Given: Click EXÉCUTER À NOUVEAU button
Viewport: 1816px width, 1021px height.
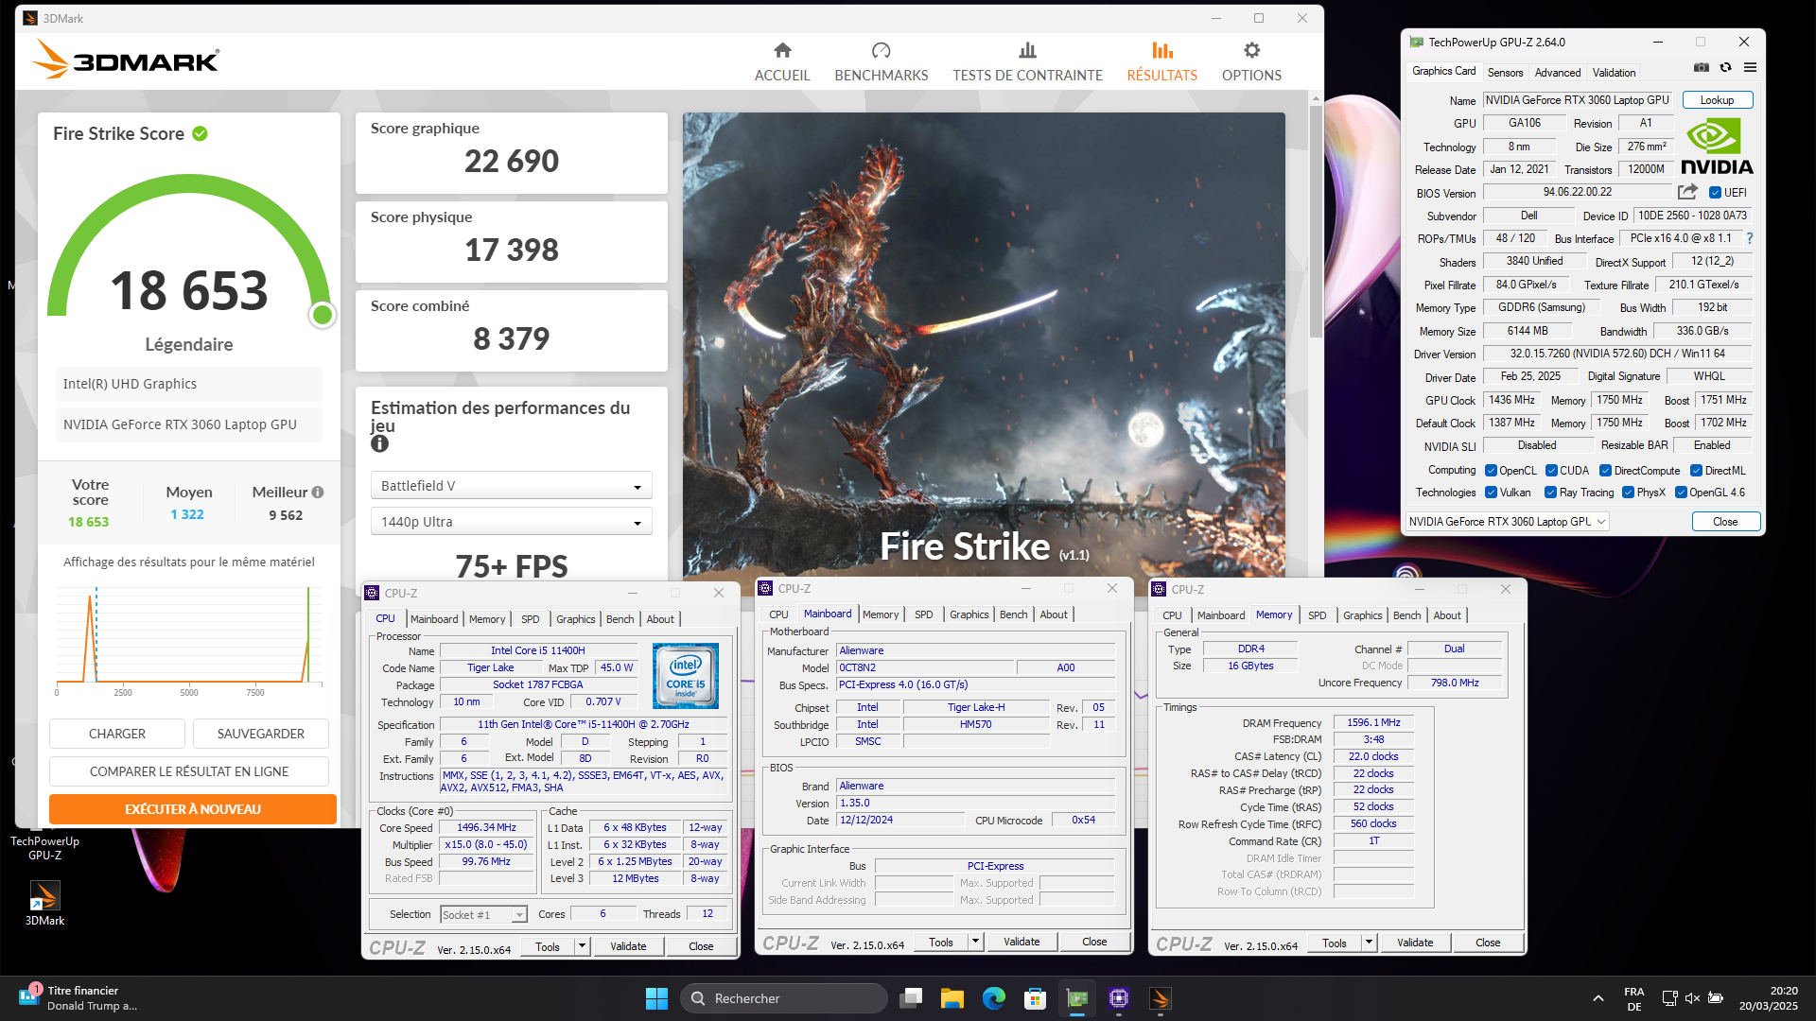Looking at the screenshot, I should (193, 809).
